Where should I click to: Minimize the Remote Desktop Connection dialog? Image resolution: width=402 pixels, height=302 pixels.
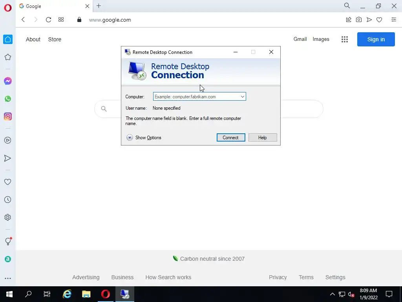(236, 52)
